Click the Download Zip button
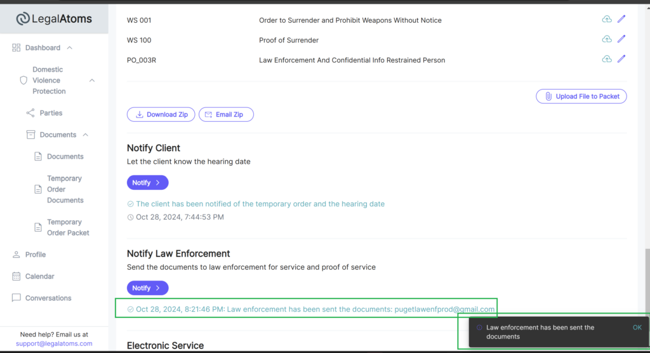Viewport: 650px width, 353px height. tap(161, 114)
